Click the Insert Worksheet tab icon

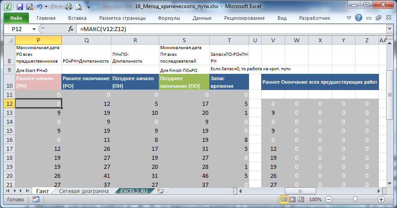160,191
